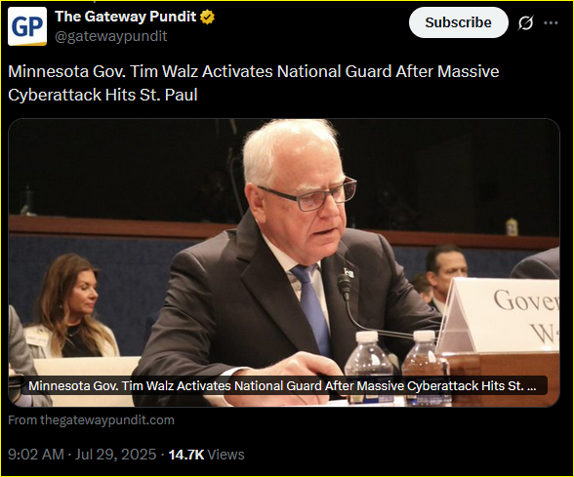Click the gold verified badge

pyautogui.click(x=208, y=17)
